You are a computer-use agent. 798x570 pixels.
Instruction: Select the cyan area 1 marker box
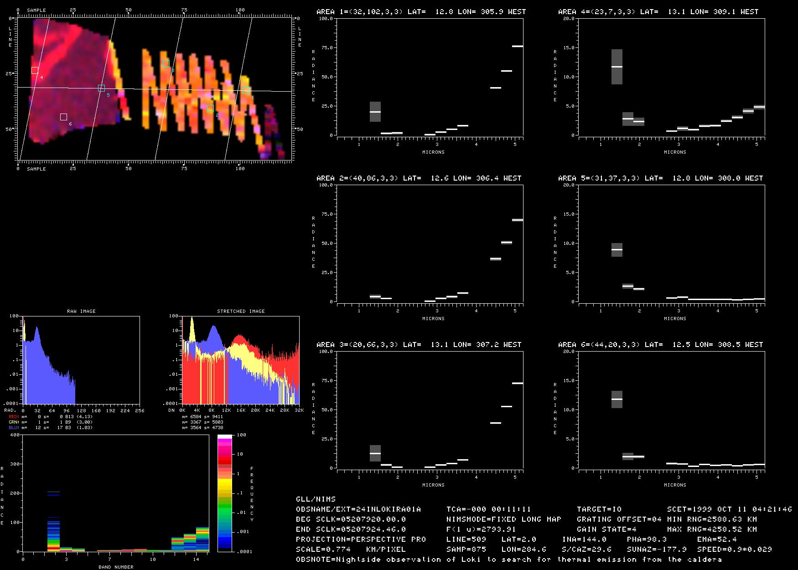coord(246,90)
